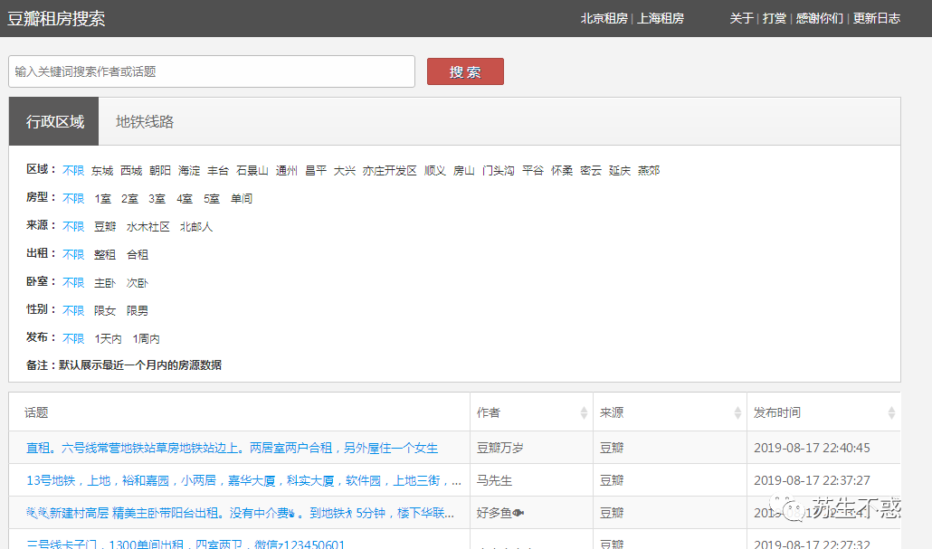Switch to the 行政区域 tab

pos(54,122)
